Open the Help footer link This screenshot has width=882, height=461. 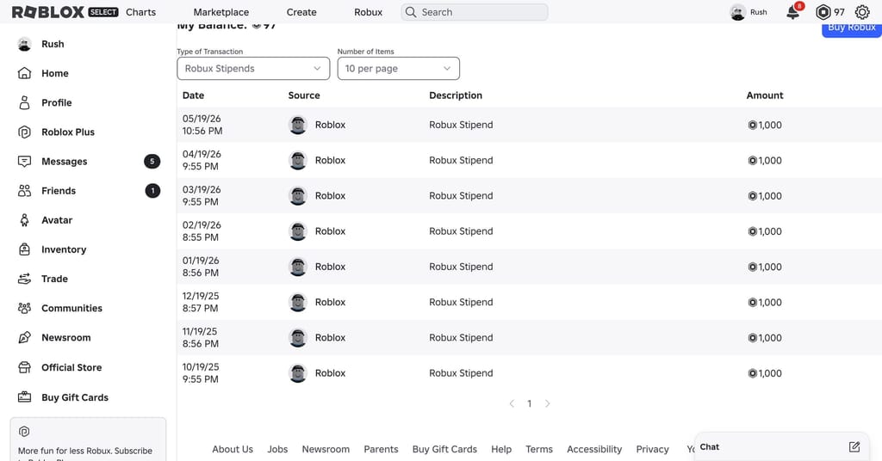click(x=501, y=449)
